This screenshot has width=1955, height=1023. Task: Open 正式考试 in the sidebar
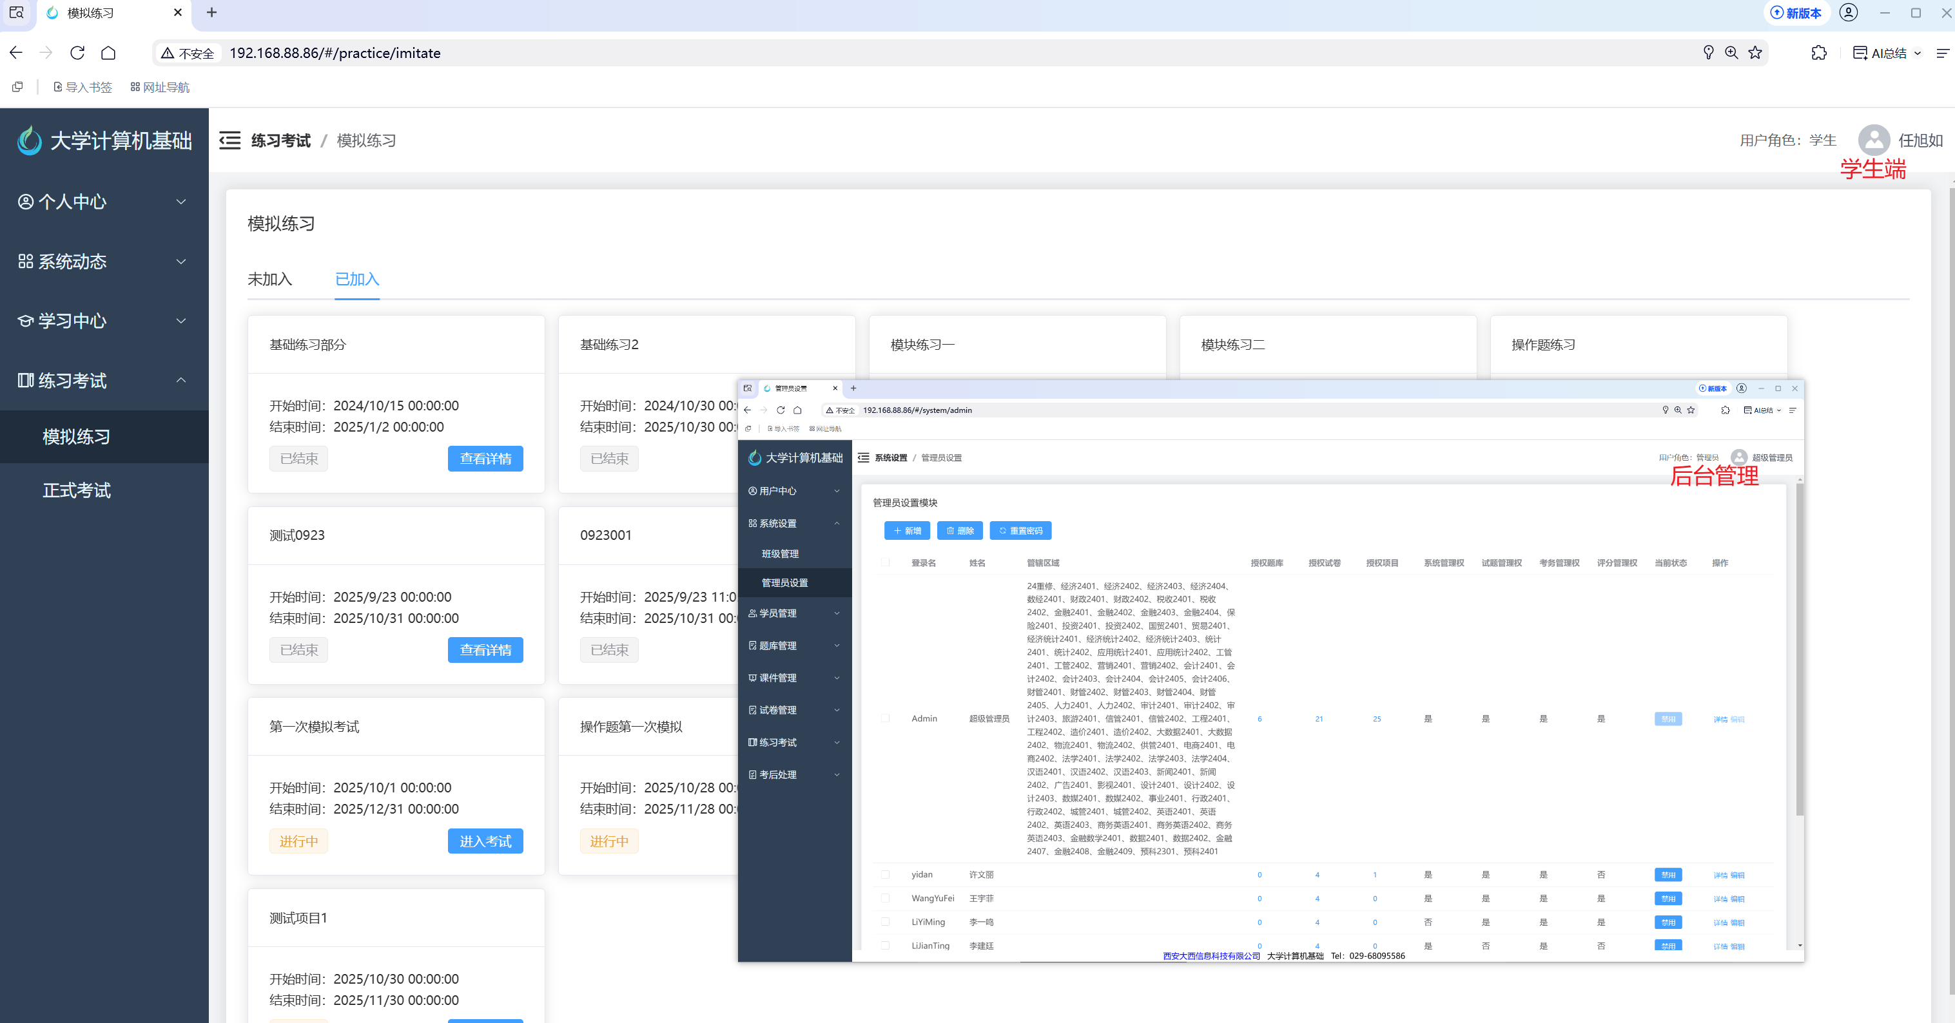click(x=77, y=491)
